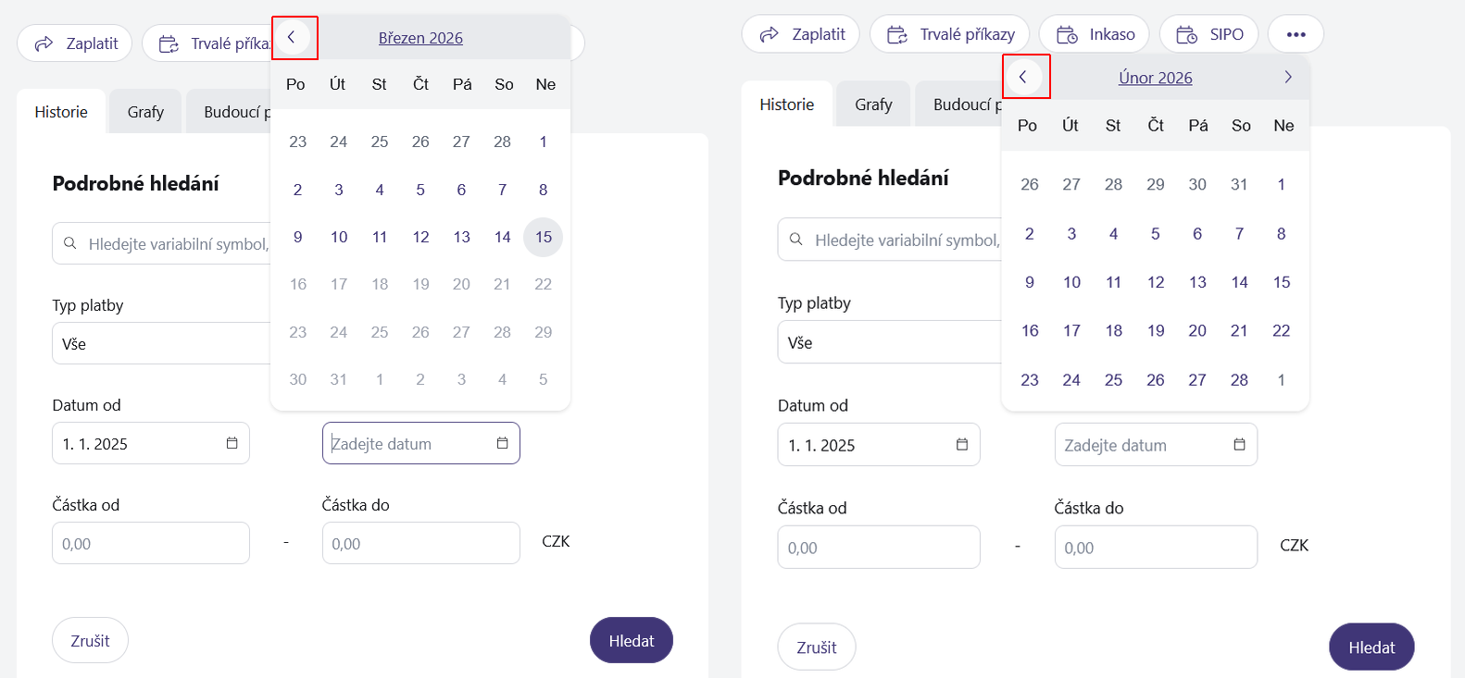Open the fully visible Trvalé příkazy button
This screenshot has height=678, width=1465.
[950, 34]
